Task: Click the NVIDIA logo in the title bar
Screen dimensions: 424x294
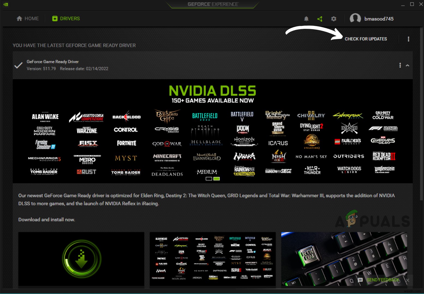Action: pos(6,4)
